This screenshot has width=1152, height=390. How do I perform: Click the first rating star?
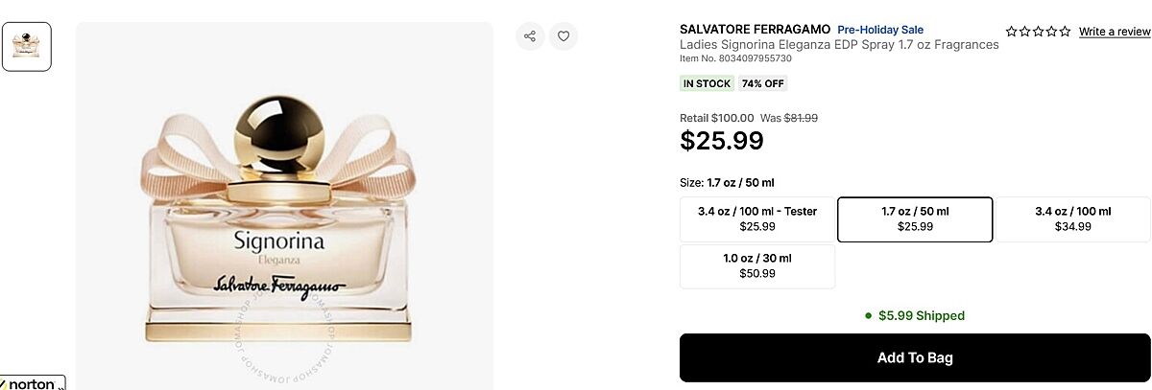(1012, 32)
